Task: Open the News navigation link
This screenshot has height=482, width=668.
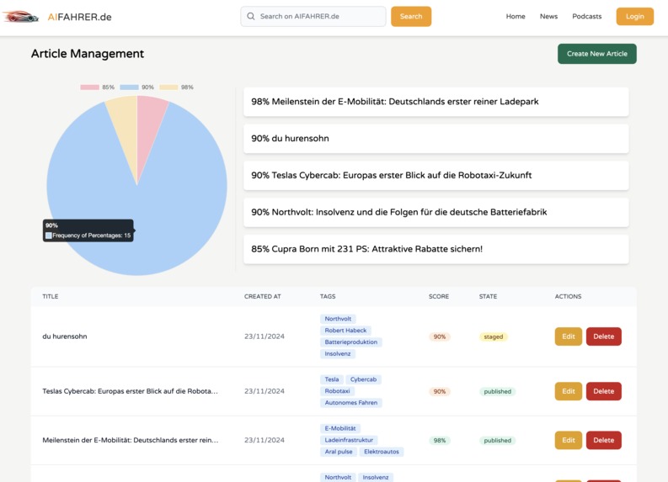Action: [x=548, y=16]
